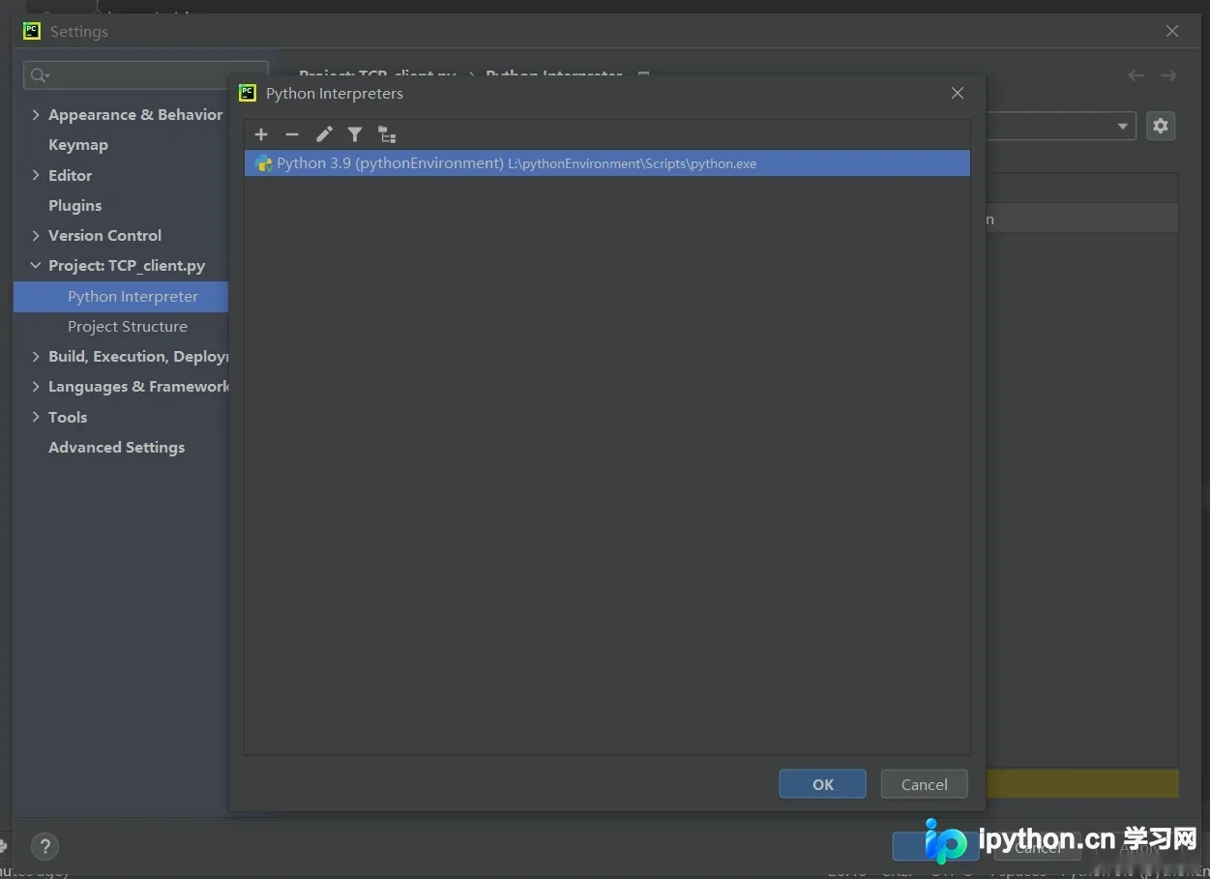
Task: Click the forward navigation arrow in Settings
Action: tap(1168, 75)
